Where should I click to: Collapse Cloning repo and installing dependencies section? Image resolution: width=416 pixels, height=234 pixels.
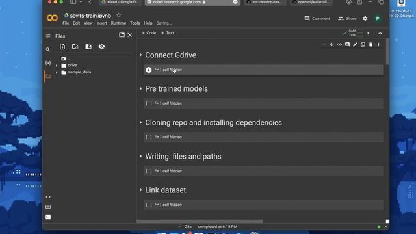(x=141, y=123)
